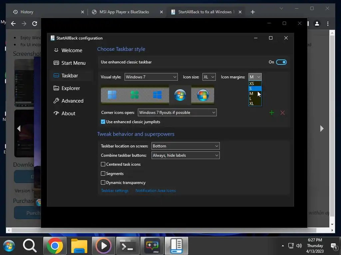Uncheck Use enhanced classic jumplists
This screenshot has height=255, width=341.
point(103,122)
